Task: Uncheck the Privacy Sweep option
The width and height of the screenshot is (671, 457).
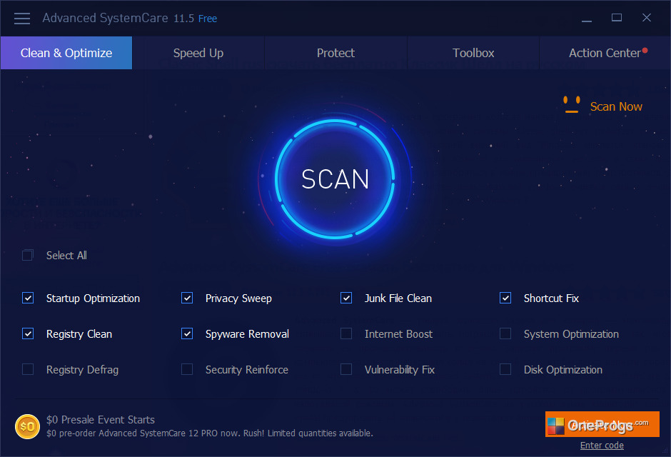Action: (x=187, y=298)
